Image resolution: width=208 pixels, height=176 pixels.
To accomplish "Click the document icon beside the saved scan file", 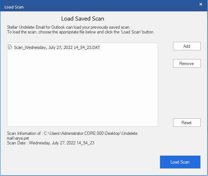I will (x=10, y=47).
